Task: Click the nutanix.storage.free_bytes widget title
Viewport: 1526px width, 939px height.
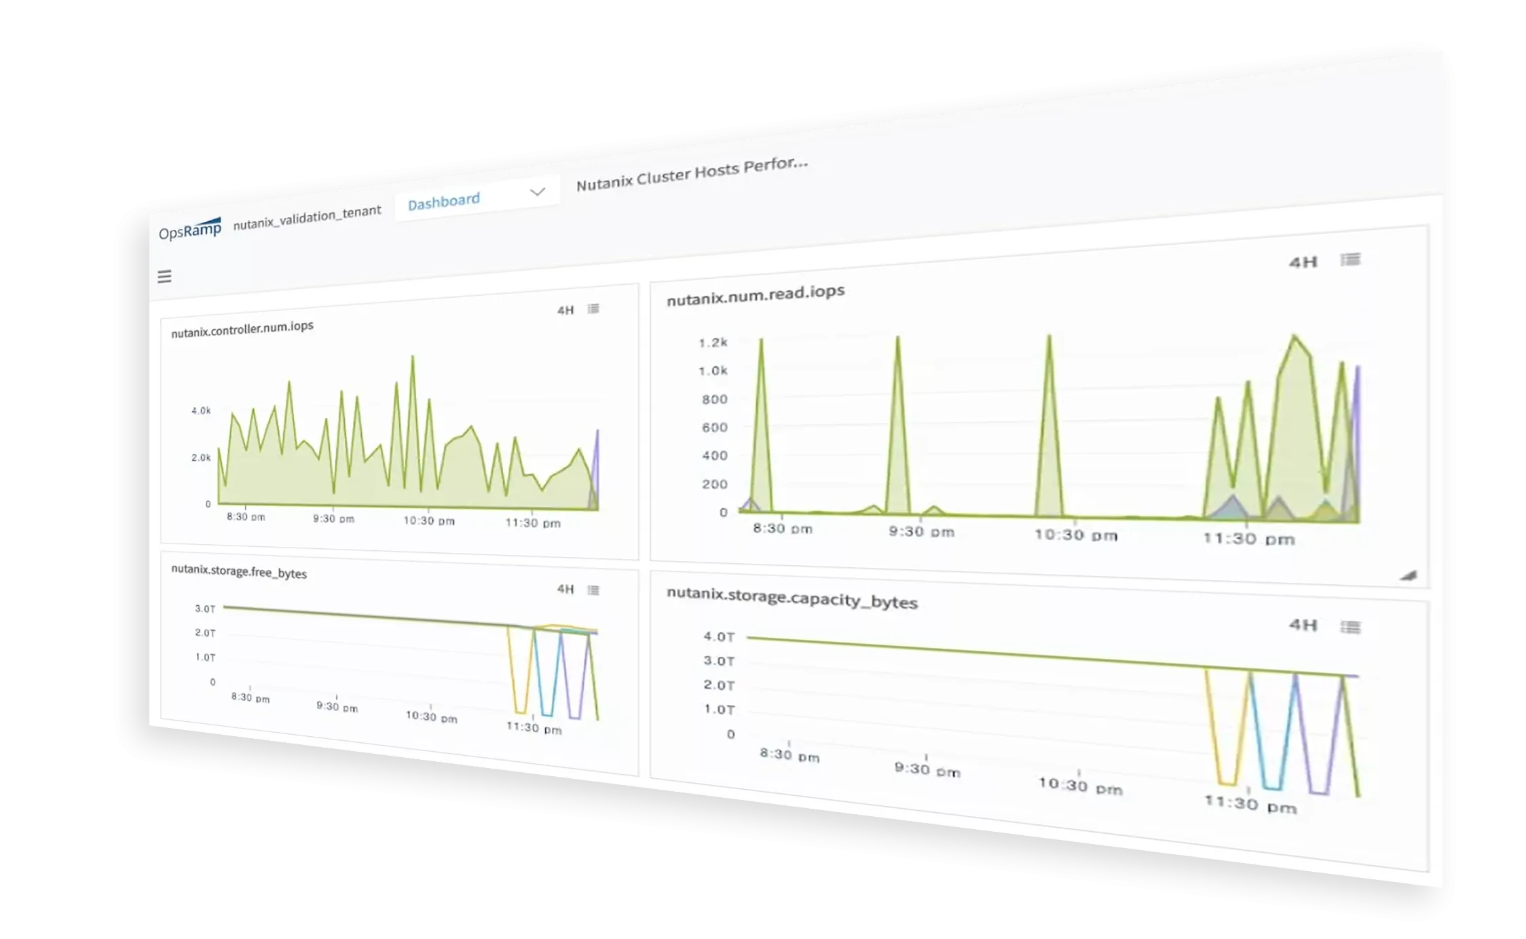Action: (239, 571)
